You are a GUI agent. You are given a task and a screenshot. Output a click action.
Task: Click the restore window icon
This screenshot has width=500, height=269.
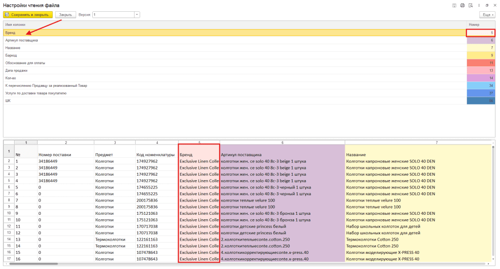click(x=487, y=5)
